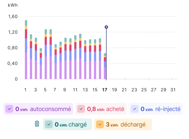The image size is (189, 139).
Task: Click the autoconsommé legend label
Action: pos(50,109)
